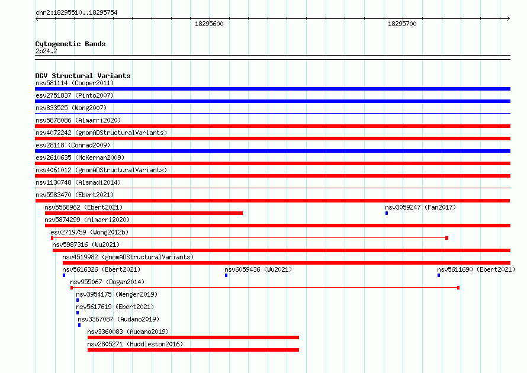
Task: Click the DGV Structural Variants track title
Action: [x=83, y=76]
